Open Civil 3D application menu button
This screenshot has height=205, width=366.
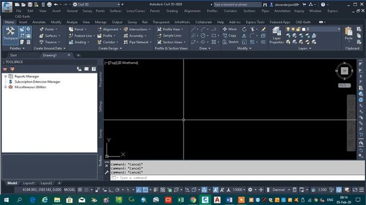point(7,7)
